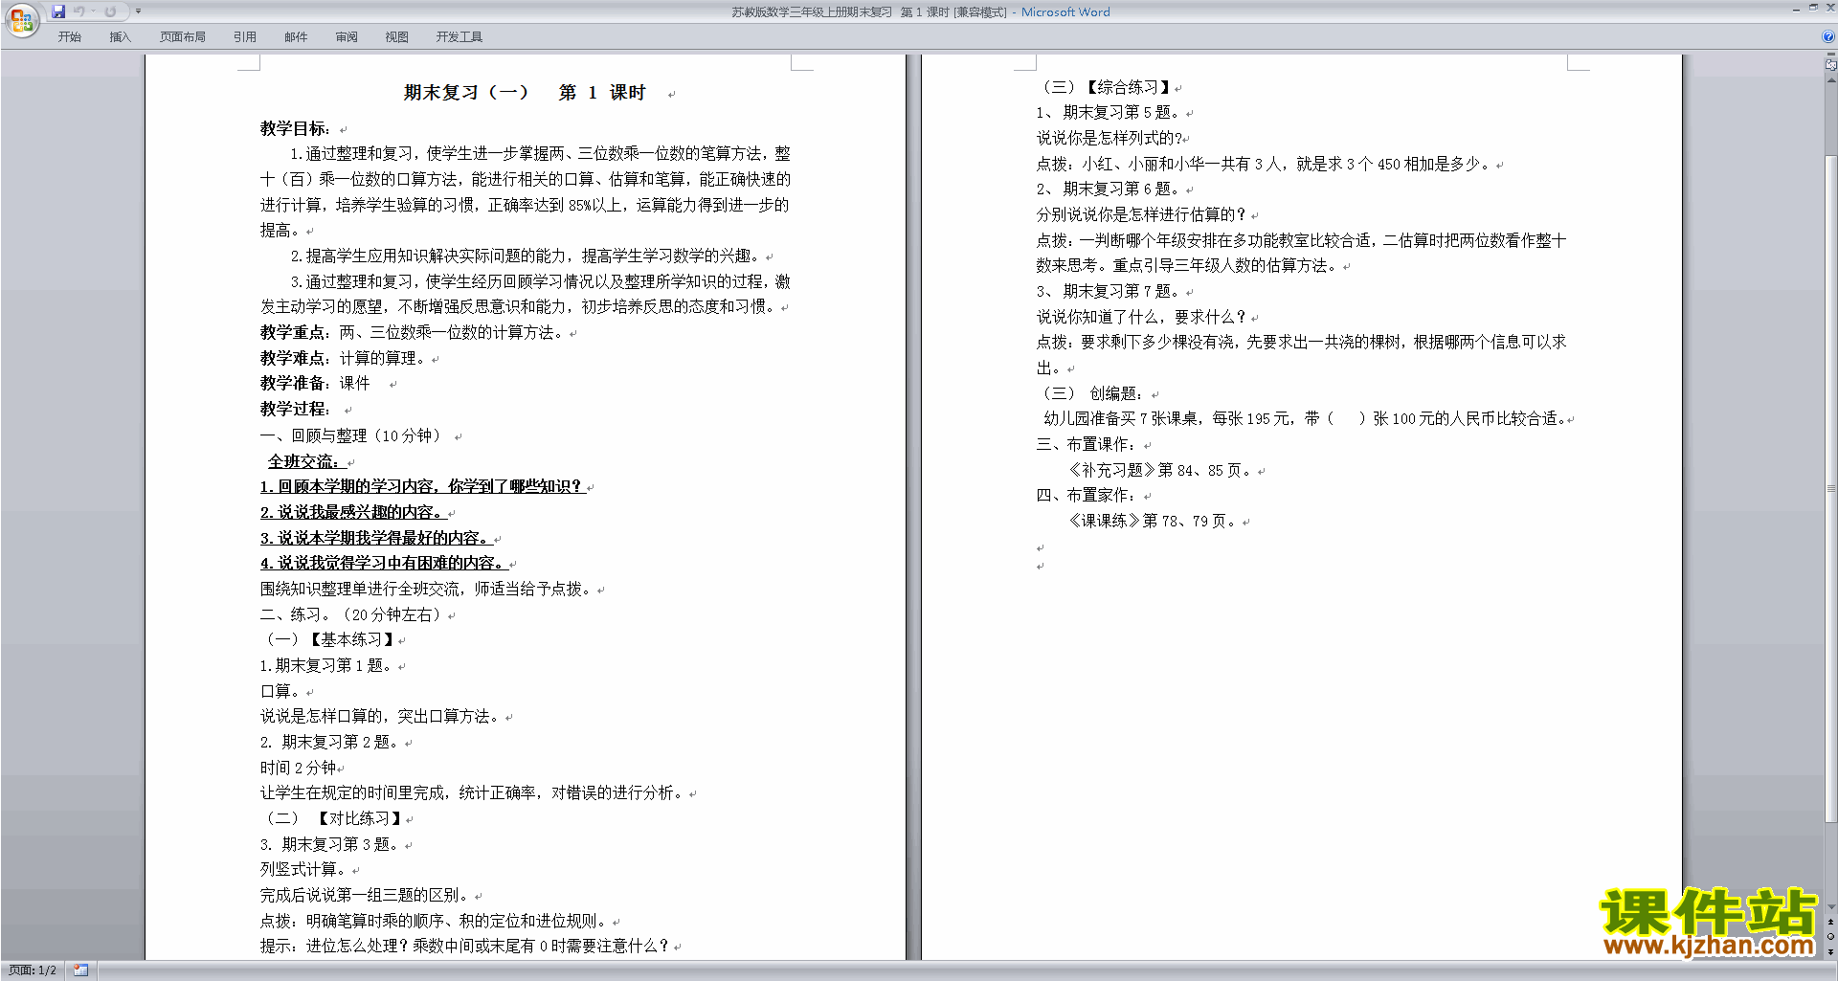The width and height of the screenshot is (1838, 981).
Task: Click underlined line 3.说说本学期我学得最好的内容。
Action: (x=375, y=538)
